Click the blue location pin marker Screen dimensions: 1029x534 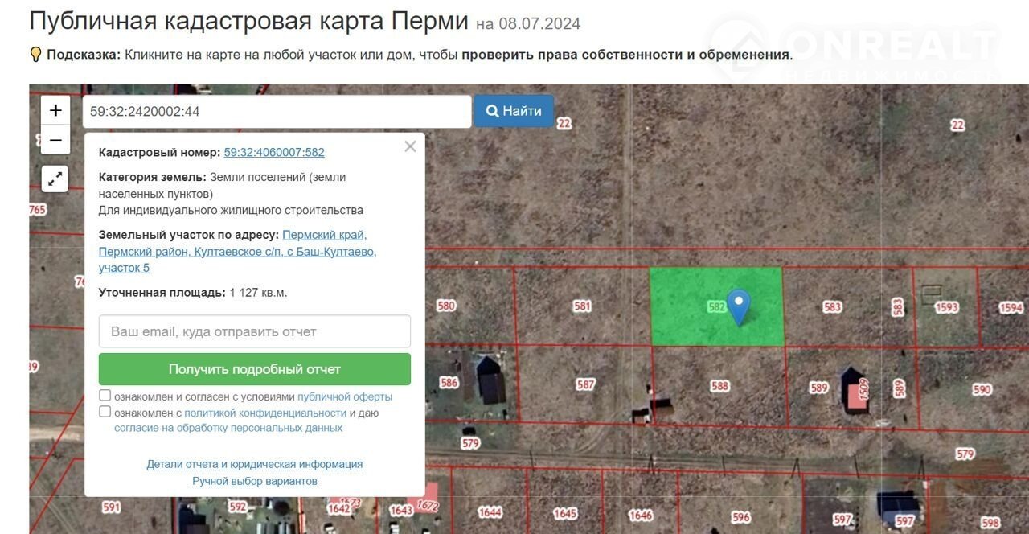[738, 305]
